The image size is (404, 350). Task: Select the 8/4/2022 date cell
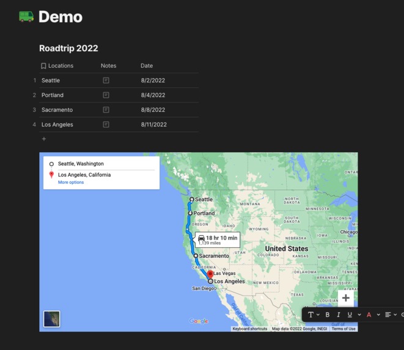[153, 95]
